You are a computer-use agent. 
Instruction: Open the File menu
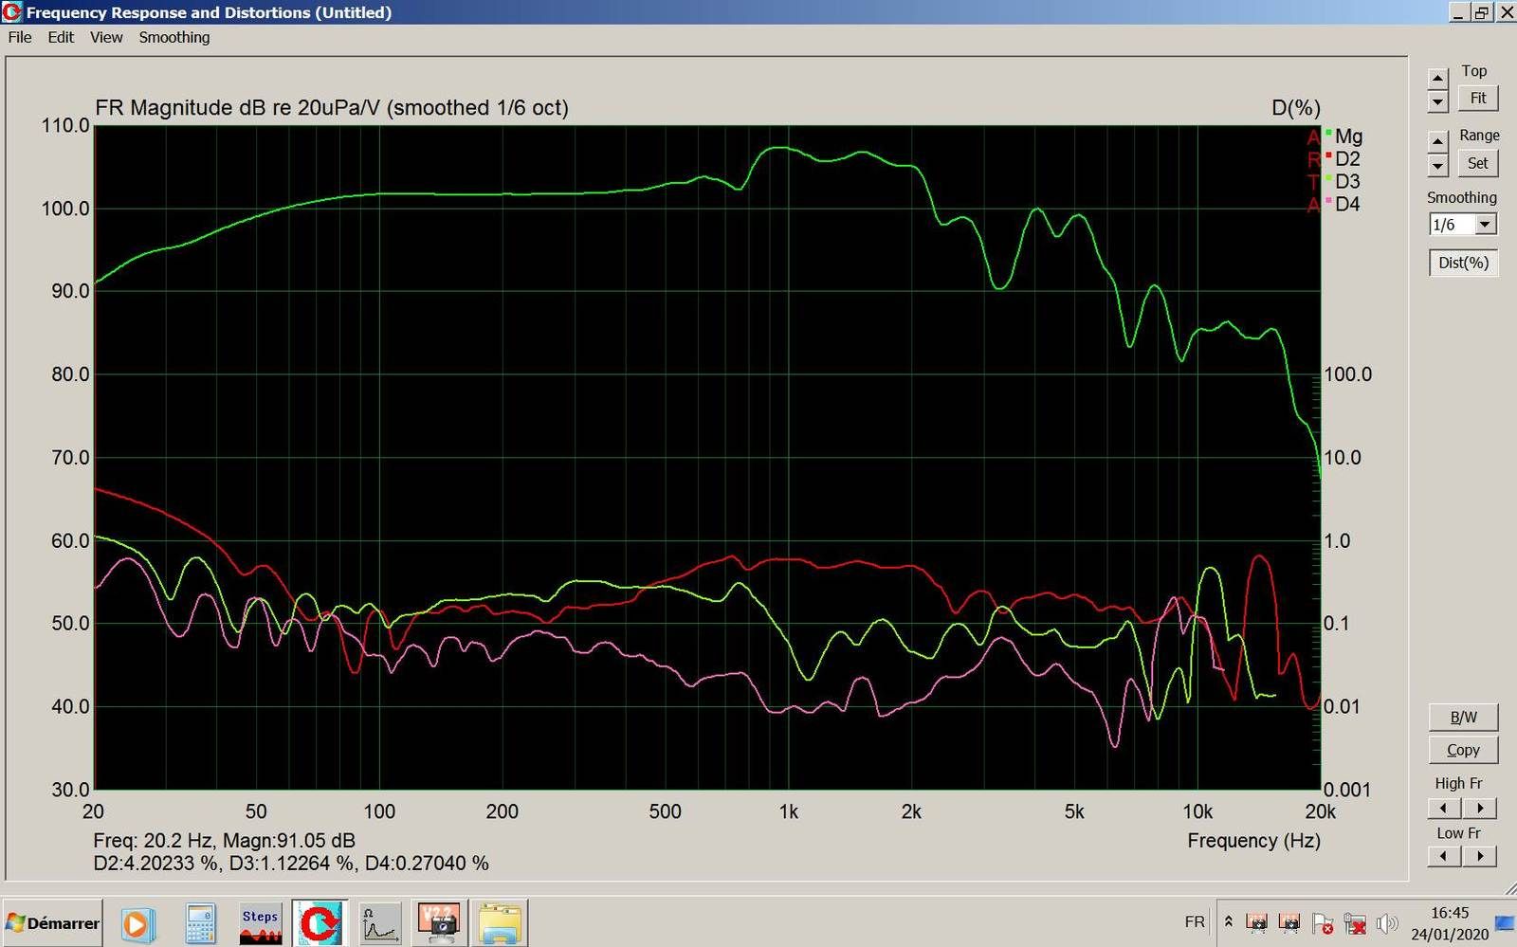tap(20, 37)
